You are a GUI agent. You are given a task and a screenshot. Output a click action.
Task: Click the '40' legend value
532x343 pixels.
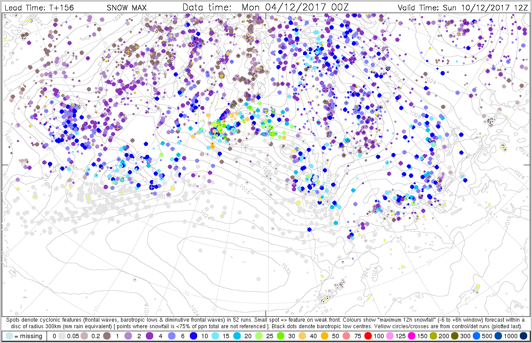pos(313,336)
